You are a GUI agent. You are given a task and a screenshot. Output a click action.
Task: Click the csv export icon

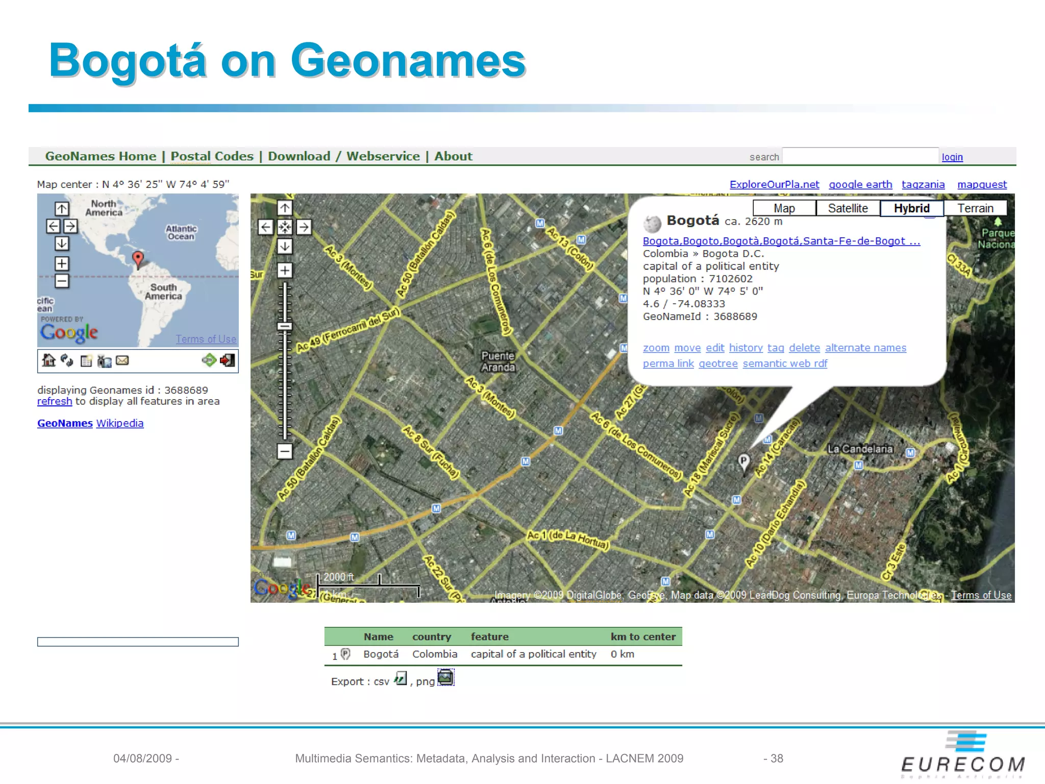[x=401, y=678]
